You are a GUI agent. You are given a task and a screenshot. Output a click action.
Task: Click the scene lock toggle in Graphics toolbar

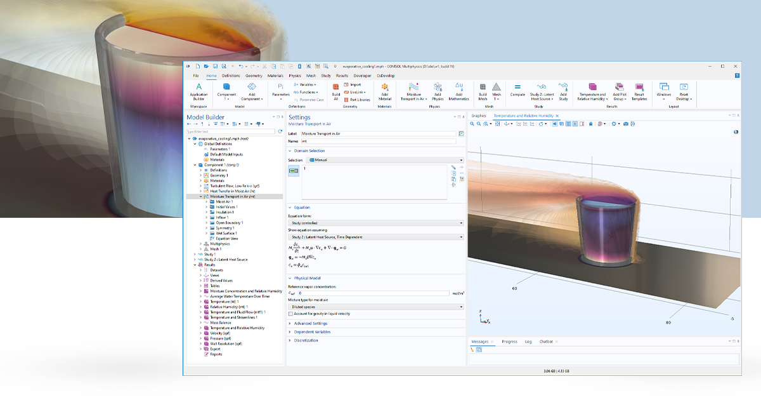click(591, 123)
